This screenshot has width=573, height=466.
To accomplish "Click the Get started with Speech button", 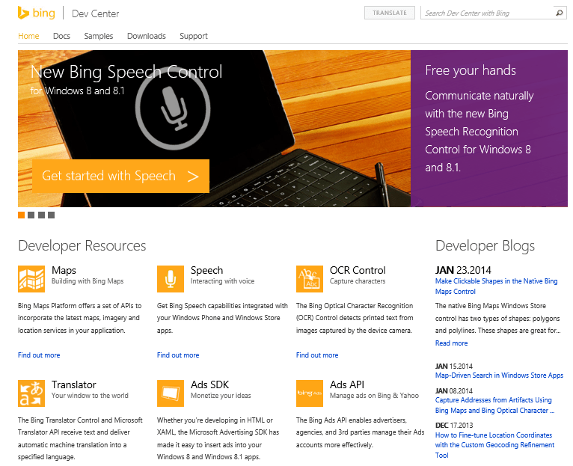I will pyautogui.click(x=120, y=176).
